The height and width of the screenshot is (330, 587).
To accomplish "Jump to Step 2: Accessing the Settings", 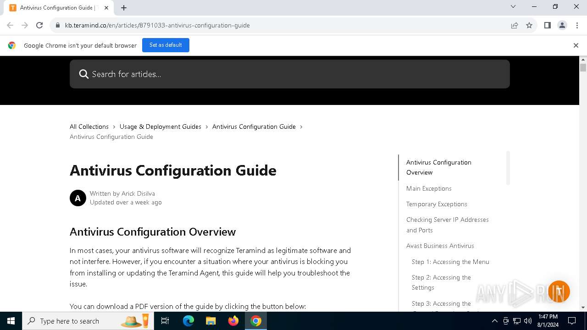I will coord(441,282).
